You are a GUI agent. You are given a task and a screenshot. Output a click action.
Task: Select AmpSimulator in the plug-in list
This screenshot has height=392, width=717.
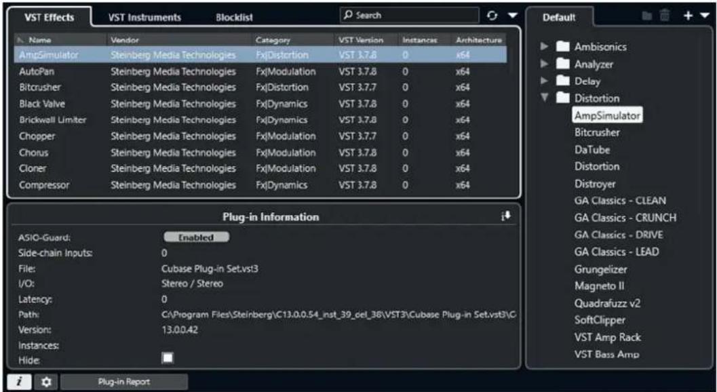coord(260,55)
